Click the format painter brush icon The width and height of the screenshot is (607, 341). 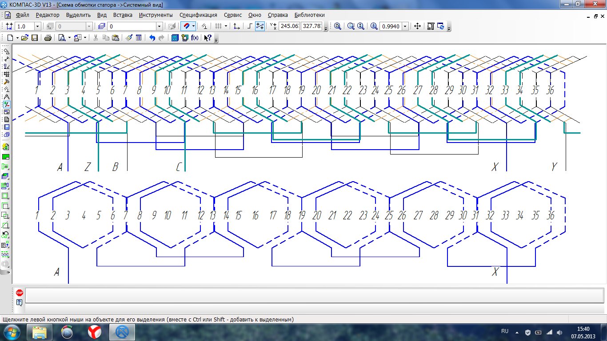point(129,38)
